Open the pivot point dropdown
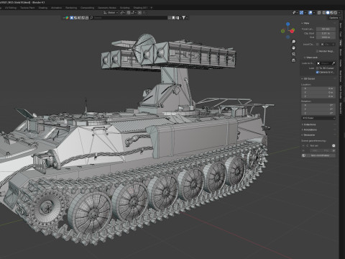The image size is (345, 259). tap(123, 12)
